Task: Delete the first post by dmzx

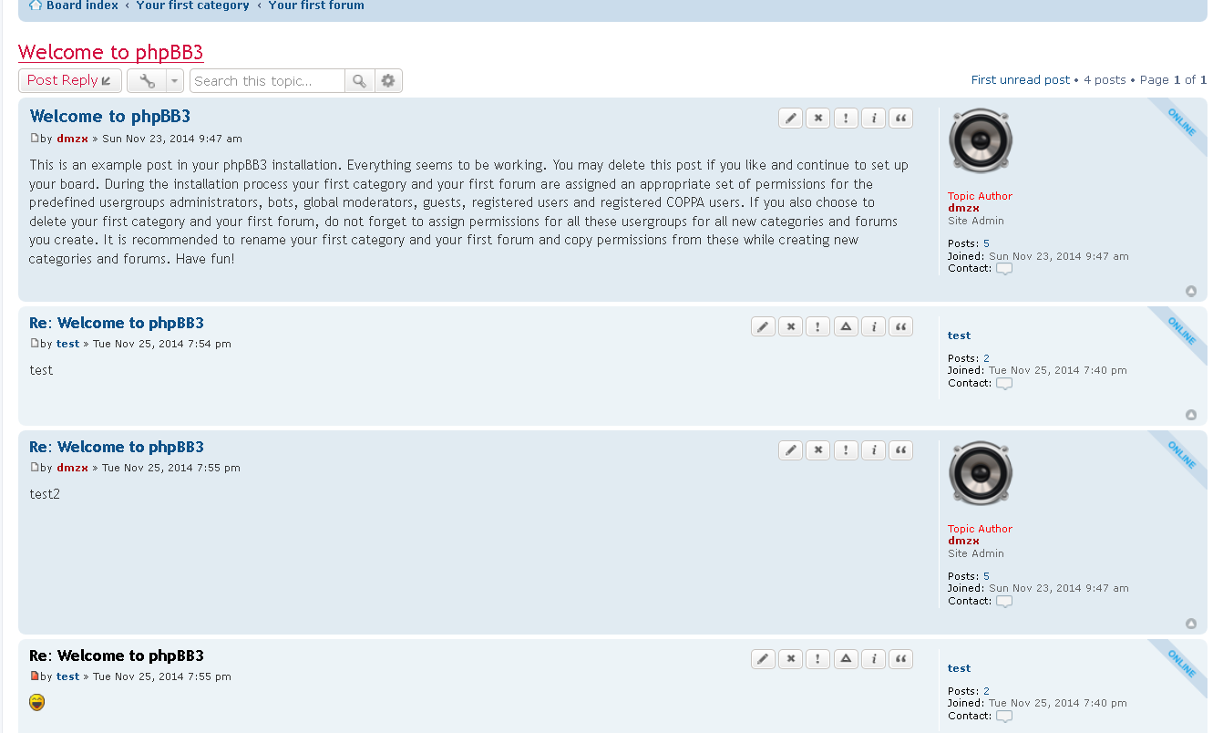Action: point(818,118)
